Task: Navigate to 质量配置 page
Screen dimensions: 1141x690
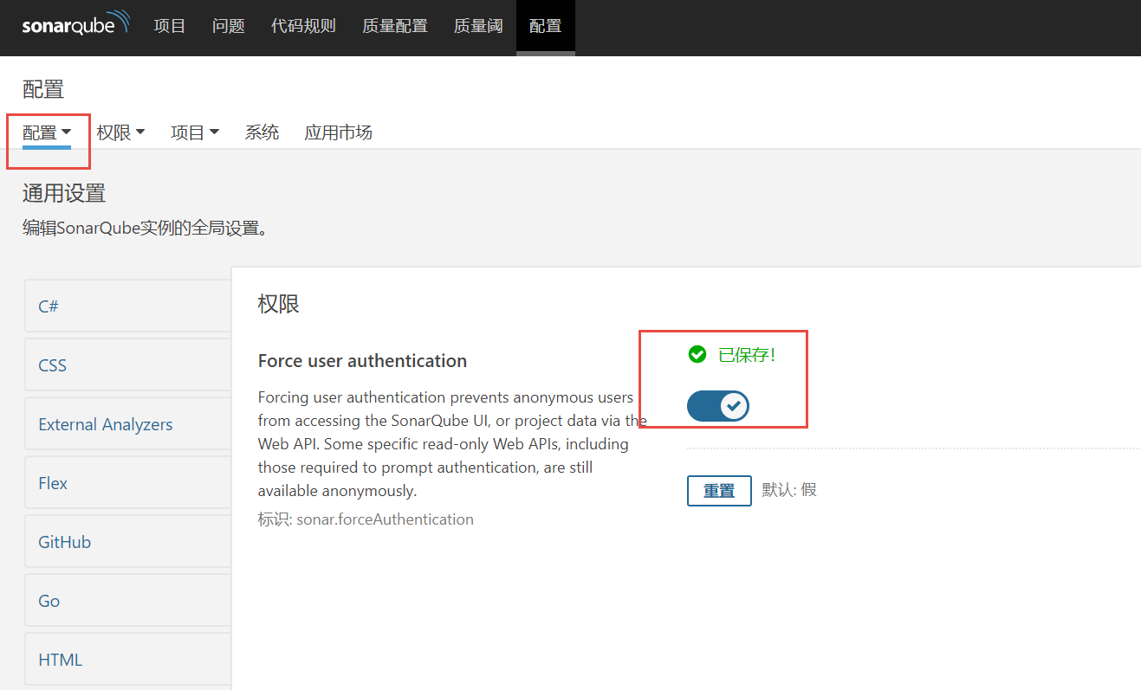Action: (x=394, y=26)
